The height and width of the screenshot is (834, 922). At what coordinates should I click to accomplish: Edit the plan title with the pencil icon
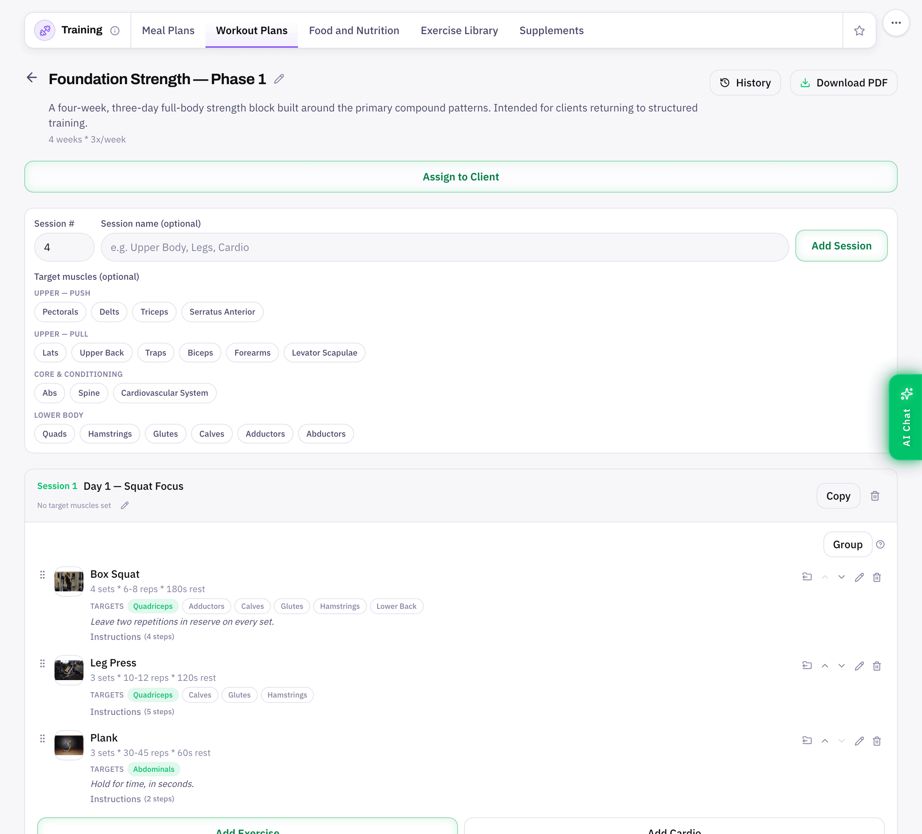279,79
